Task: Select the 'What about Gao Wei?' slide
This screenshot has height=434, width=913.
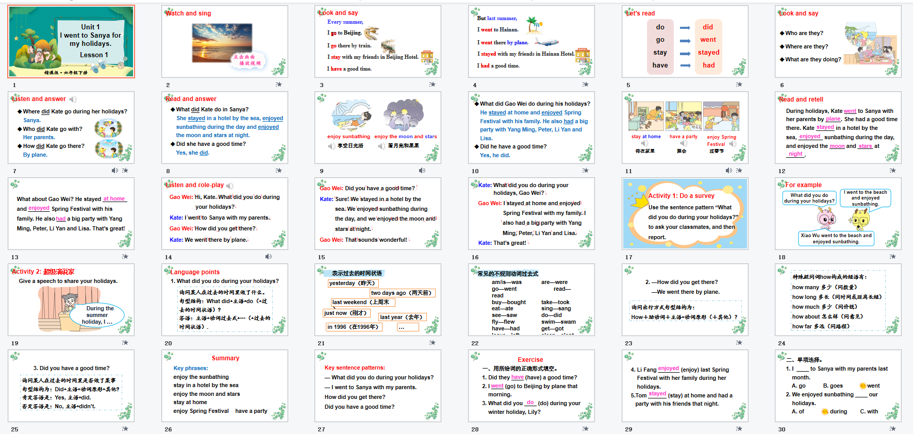Action: [71, 214]
